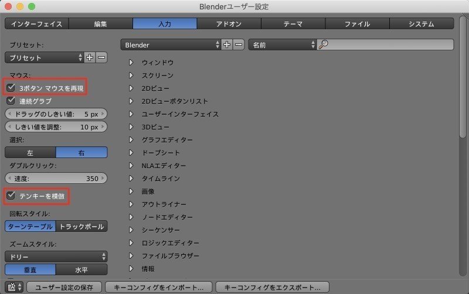Switch to 編集 tab
The image size is (469, 294).
point(100,23)
